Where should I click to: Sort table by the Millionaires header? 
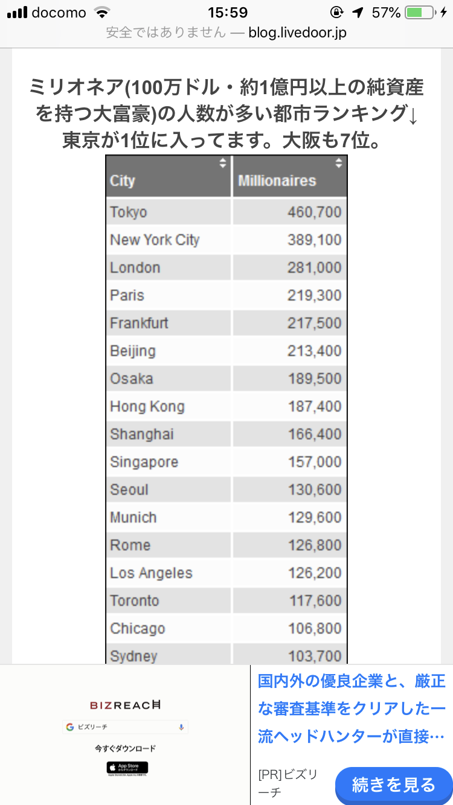tap(277, 180)
